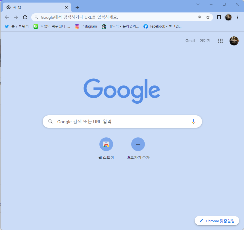Open the side panel icon
This screenshot has width=244, height=230.
[219, 17]
